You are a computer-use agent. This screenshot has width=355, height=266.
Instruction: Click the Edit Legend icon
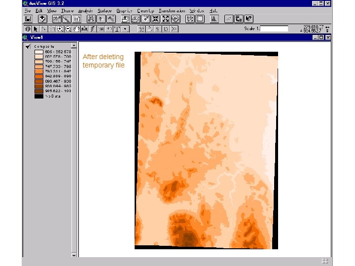pyautogui.click(x=67, y=19)
